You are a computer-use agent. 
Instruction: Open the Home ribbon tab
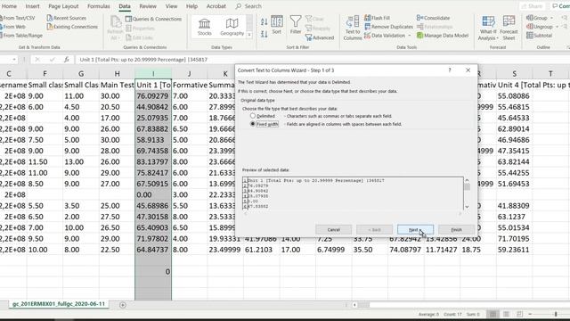9,6
